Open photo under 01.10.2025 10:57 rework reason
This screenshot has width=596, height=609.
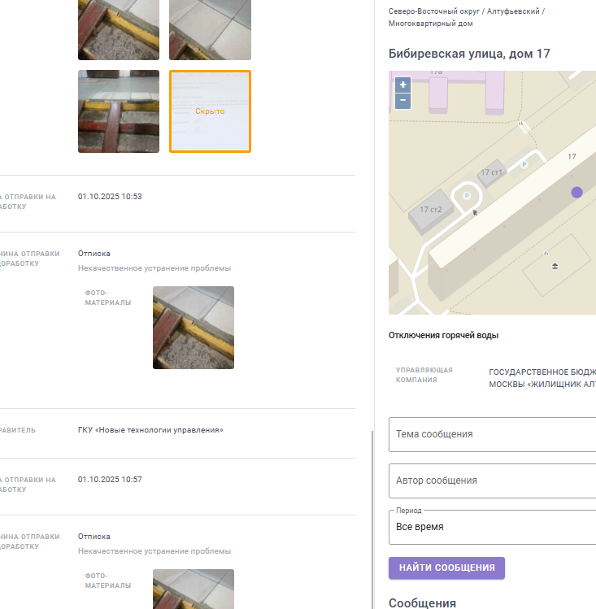tap(194, 589)
